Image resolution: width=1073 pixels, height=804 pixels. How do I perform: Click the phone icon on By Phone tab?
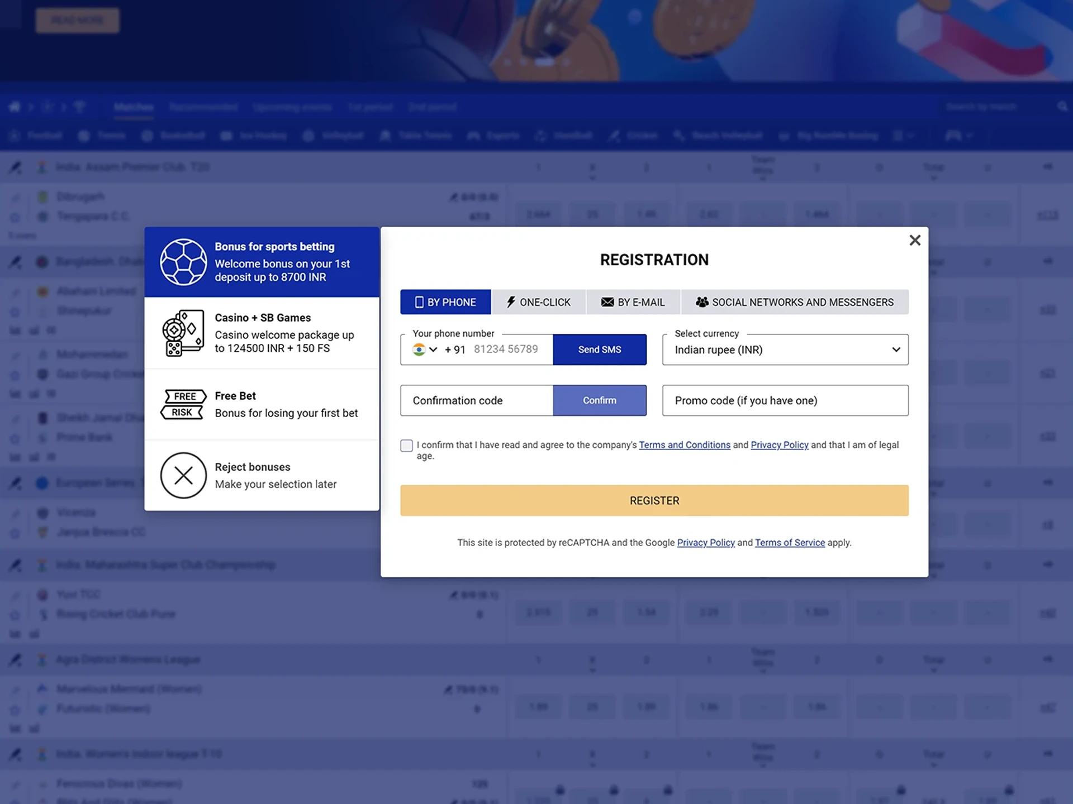(x=419, y=302)
